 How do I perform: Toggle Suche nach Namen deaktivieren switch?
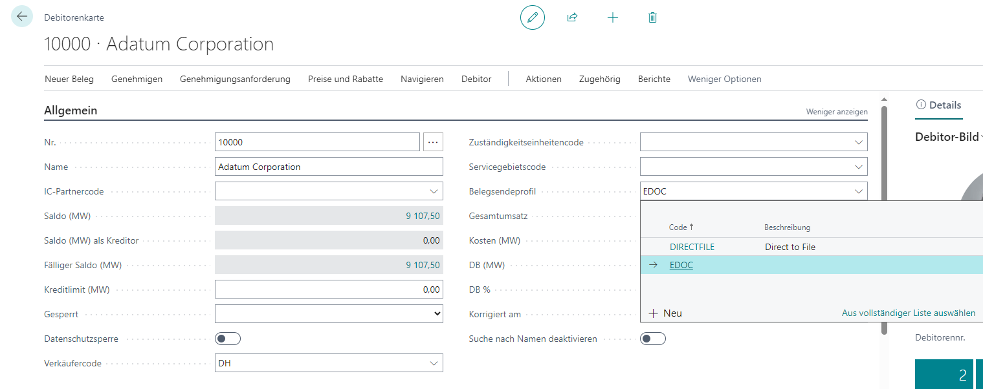pos(652,339)
